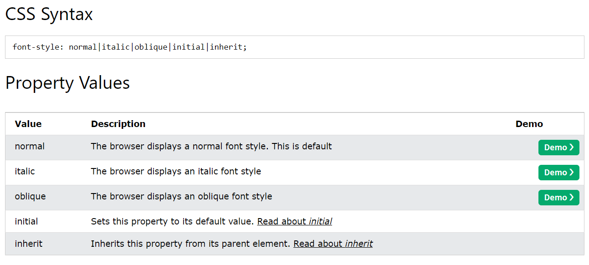Click the description "displays an italic font style"
Image resolution: width=589 pixels, height=265 pixels.
tap(176, 172)
